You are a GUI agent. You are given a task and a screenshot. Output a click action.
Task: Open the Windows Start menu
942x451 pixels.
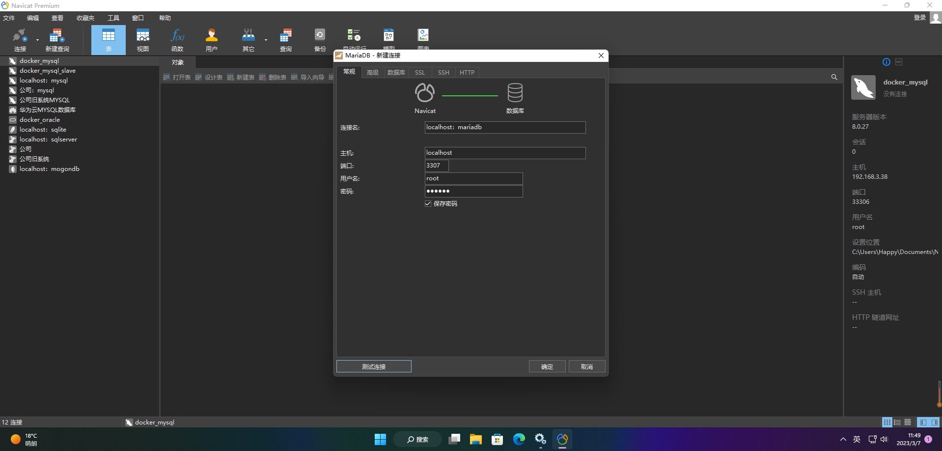381,439
